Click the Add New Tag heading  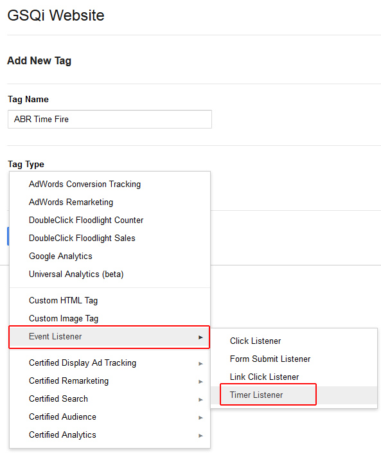[x=39, y=61]
